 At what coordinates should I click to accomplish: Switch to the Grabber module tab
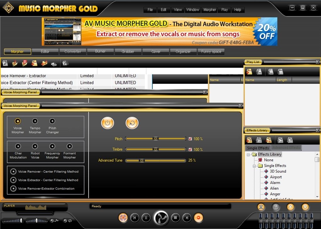[128, 52]
